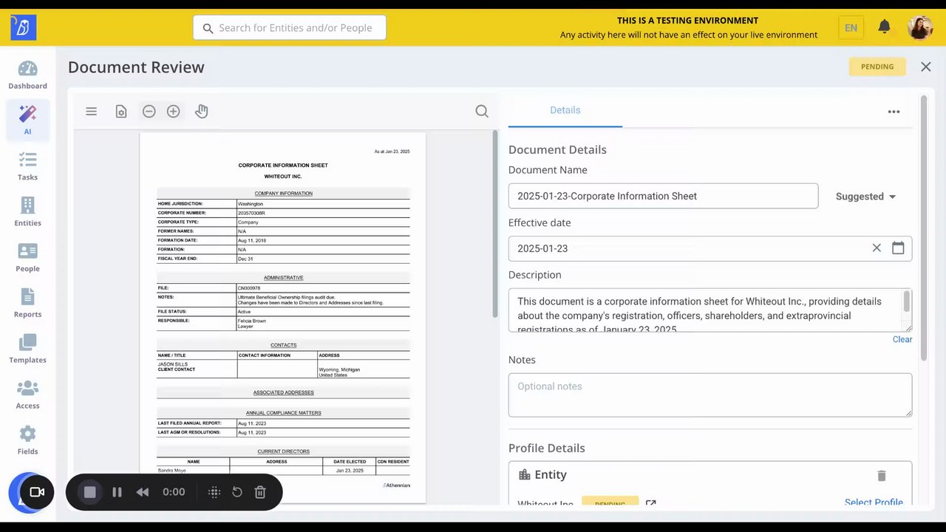Open Access in the sidebar
This screenshot has height=532, width=946.
coord(27,395)
